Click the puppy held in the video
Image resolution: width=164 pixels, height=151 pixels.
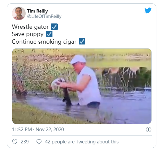coord(58,83)
